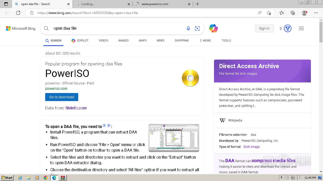The height and width of the screenshot is (181, 323).
Task: Open the tab actions menu icon
Action: [x=6, y=4]
